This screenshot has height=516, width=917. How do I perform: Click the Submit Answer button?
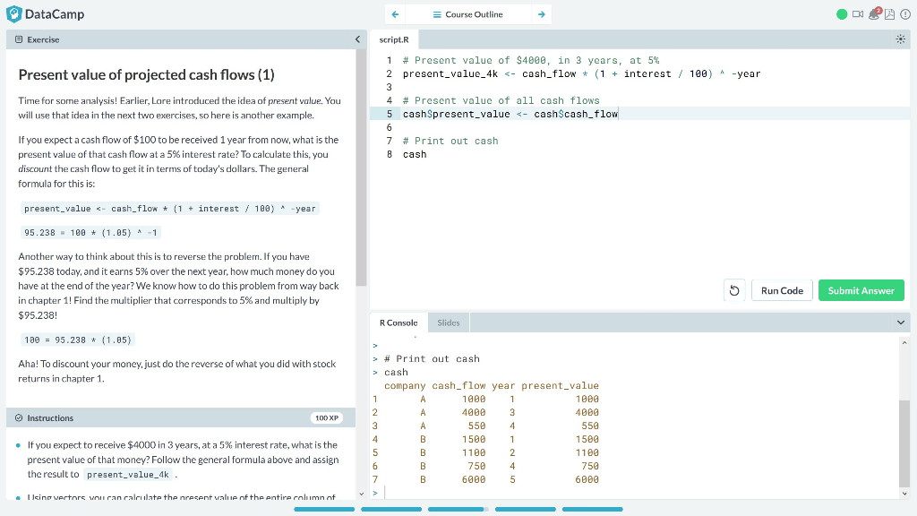861,289
